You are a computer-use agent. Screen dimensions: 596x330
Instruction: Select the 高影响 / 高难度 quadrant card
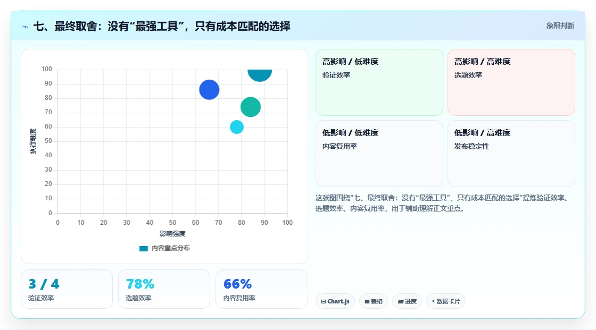511,82
